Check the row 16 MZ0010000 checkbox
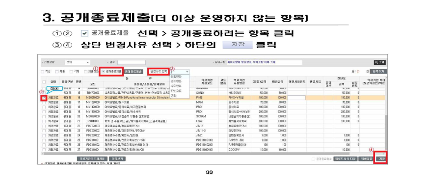The image size is (427, 188). [x=44, y=98]
